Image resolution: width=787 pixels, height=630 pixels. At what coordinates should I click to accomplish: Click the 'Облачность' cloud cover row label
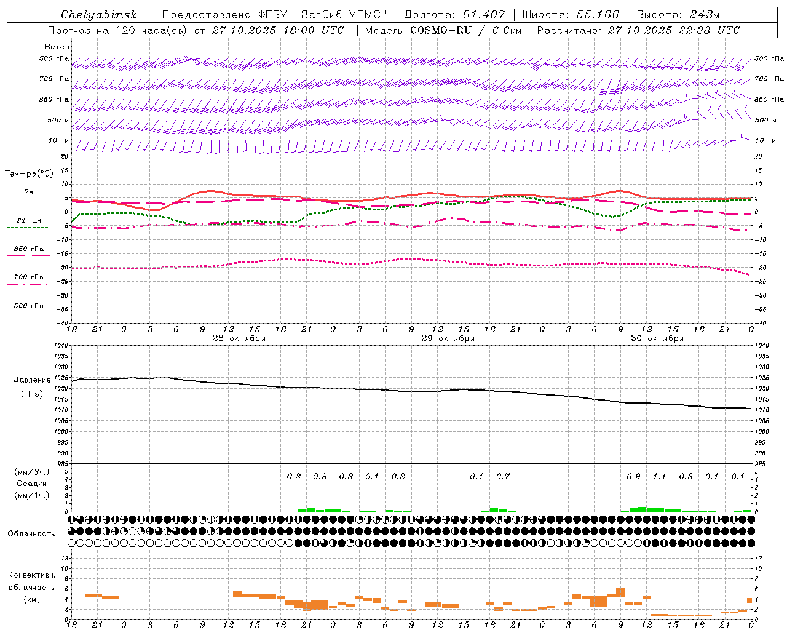point(31,534)
